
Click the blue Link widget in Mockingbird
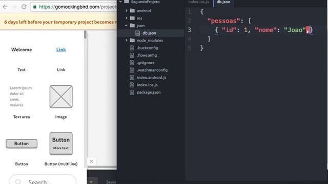[61, 50]
